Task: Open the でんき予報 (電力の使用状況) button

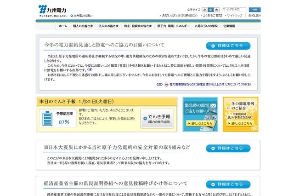Action: click(157, 118)
